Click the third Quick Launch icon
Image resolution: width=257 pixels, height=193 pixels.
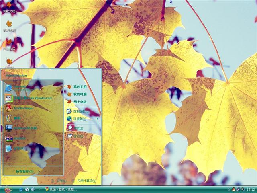tap(33, 189)
